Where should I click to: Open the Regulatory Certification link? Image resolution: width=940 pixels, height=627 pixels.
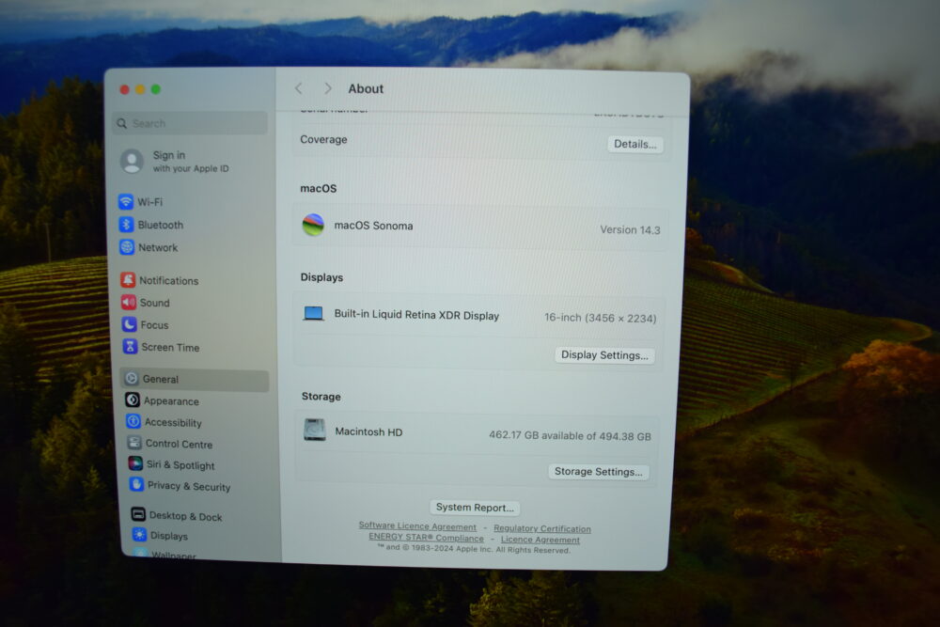pyautogui.click(x=542, y=528)
